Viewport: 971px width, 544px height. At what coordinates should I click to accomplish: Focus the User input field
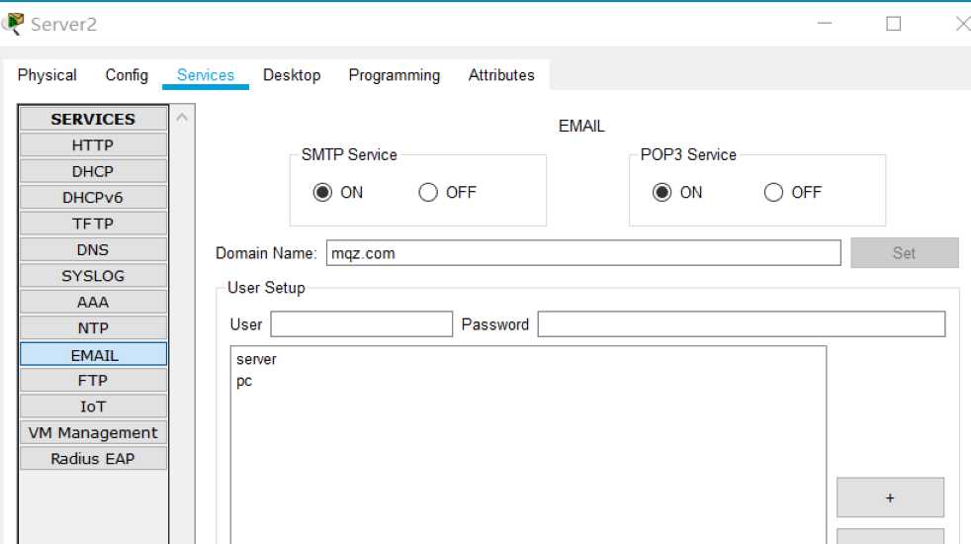[x=362, y=324]
